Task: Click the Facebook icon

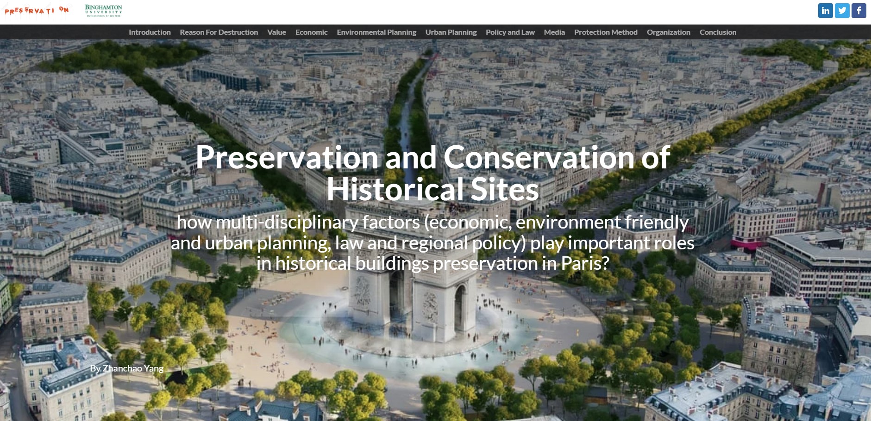Action: (858, 11)
